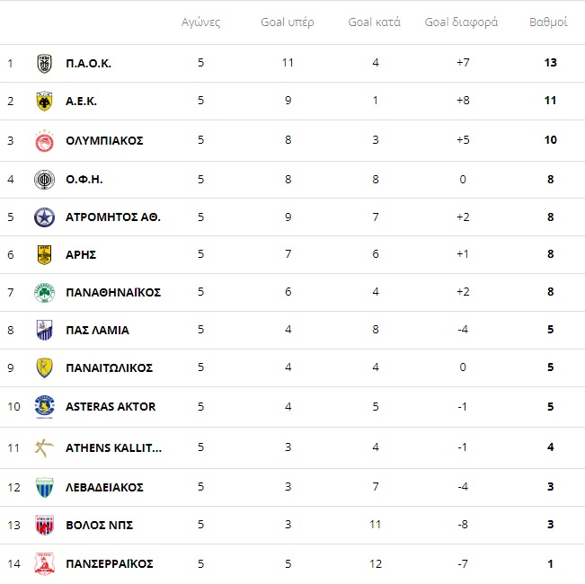The height and width of the screenshot is (584, 585).
Task: Click the Παναθηναϊκός green shamrock logo
Action: tap(44, 293)
